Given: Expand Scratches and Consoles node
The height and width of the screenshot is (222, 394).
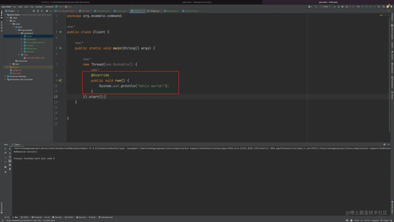Looking at the screenshot, I should tap(5, 80).
